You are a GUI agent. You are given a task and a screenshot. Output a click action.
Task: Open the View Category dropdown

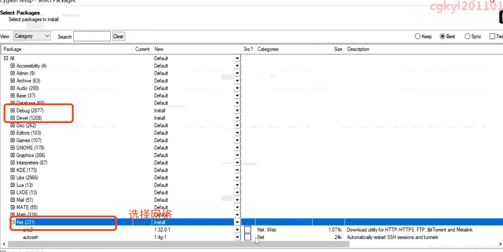coord(32,36)
